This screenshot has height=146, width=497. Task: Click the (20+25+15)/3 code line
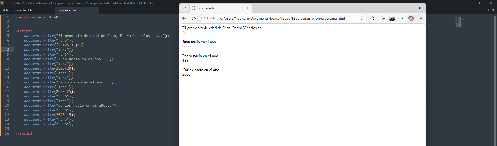pos(55,45)
